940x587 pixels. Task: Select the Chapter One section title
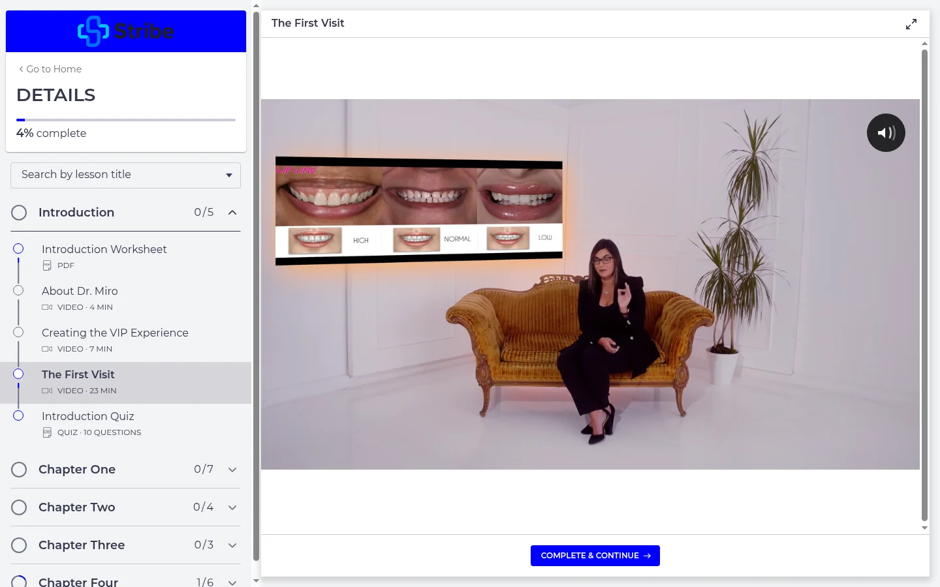coord(77,470)
